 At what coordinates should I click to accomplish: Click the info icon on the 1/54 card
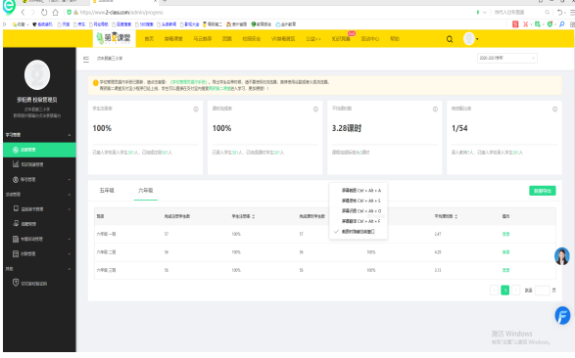pos(554,110)
